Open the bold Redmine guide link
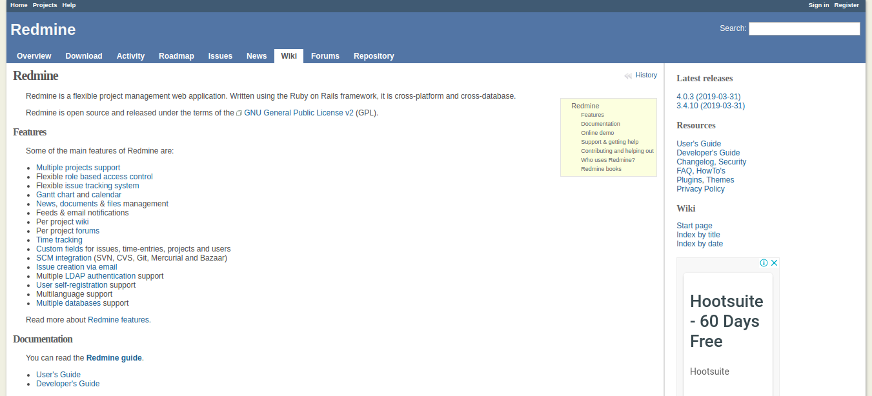This screenshot has width=872, height=396. point(114,358)
